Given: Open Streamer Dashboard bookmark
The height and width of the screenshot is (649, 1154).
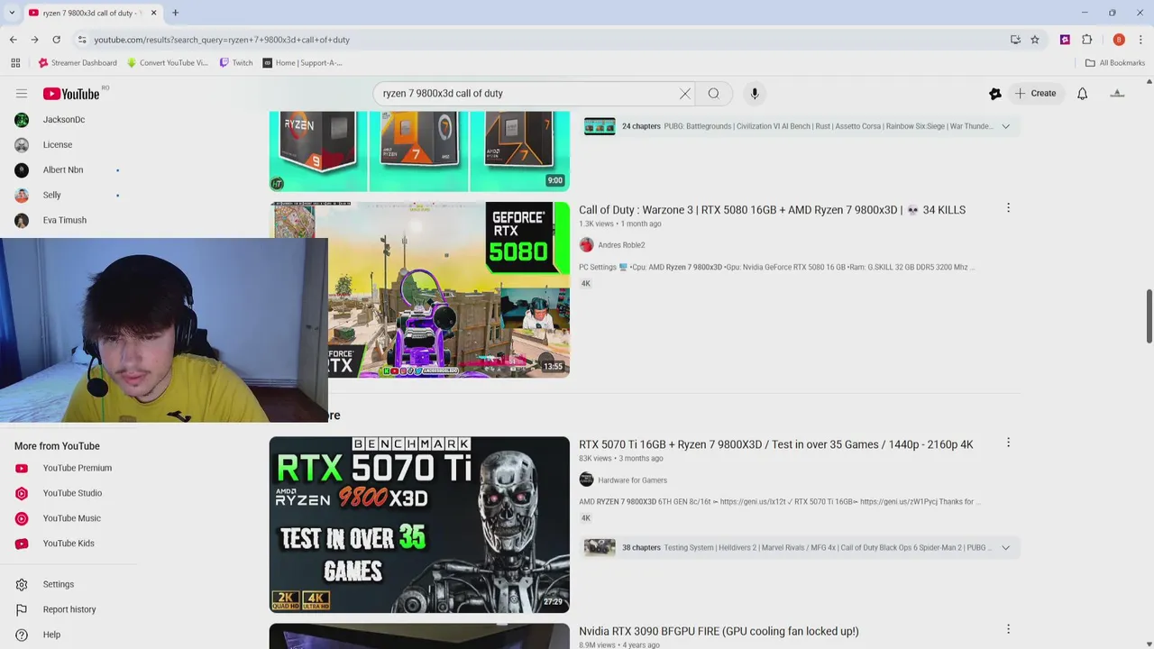Looking at the screenshot, I should [78, 63].
